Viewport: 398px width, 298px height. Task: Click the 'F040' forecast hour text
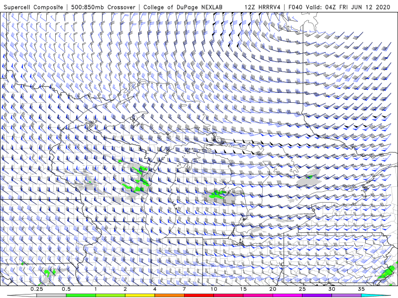pos(296,7)
